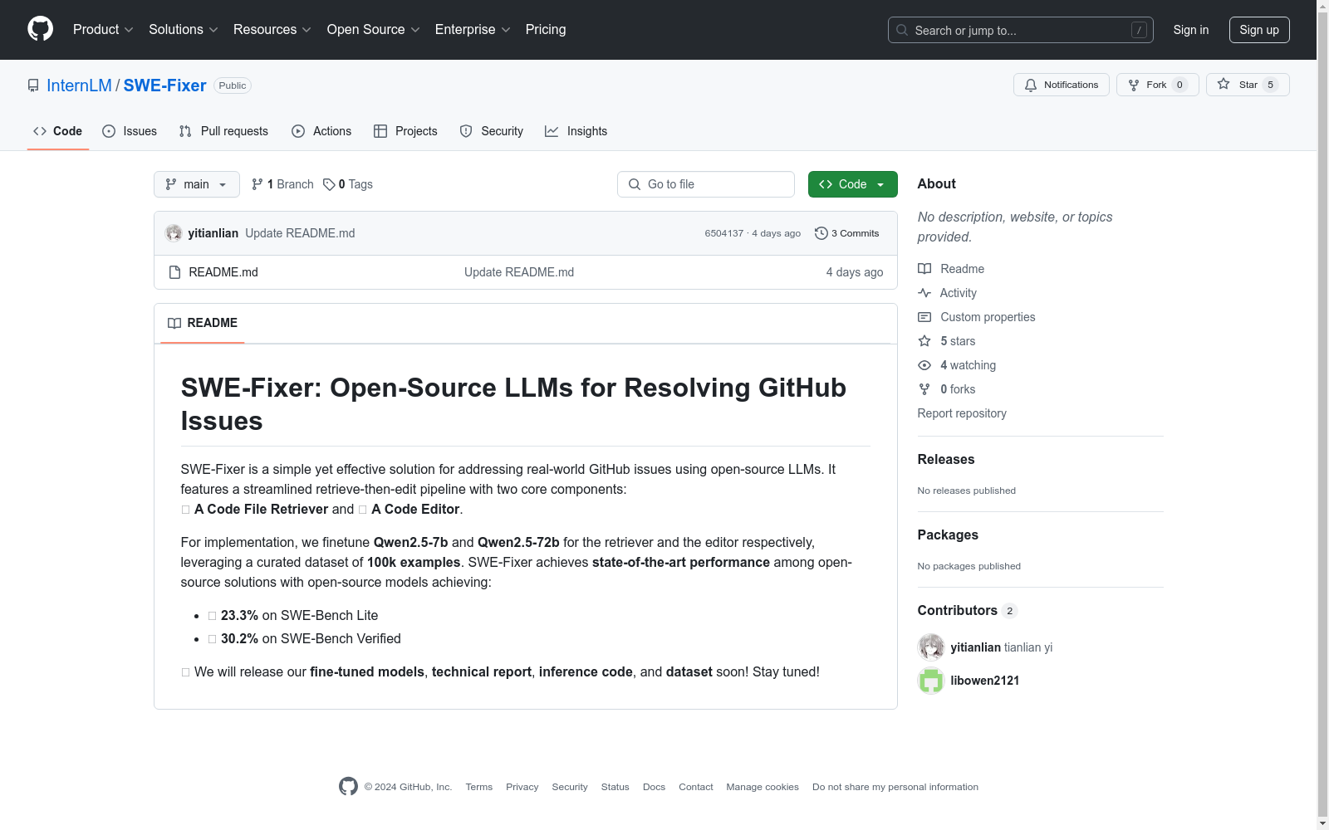
Task: Switch to the Issues tab
Action: 130,131
